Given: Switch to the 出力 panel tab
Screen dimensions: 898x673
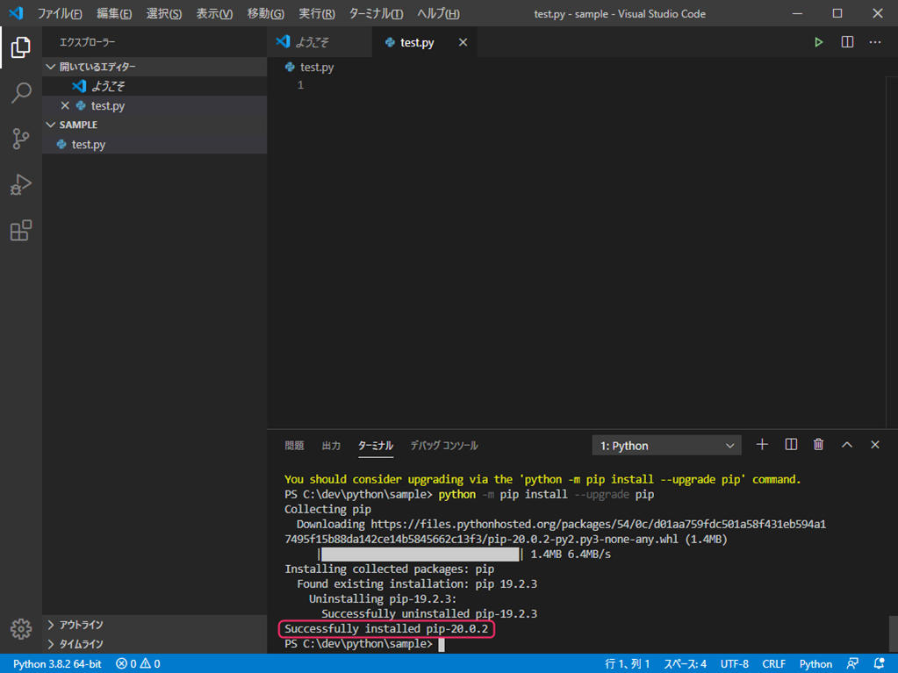Looking at the screenshot, I should point(331,445).
